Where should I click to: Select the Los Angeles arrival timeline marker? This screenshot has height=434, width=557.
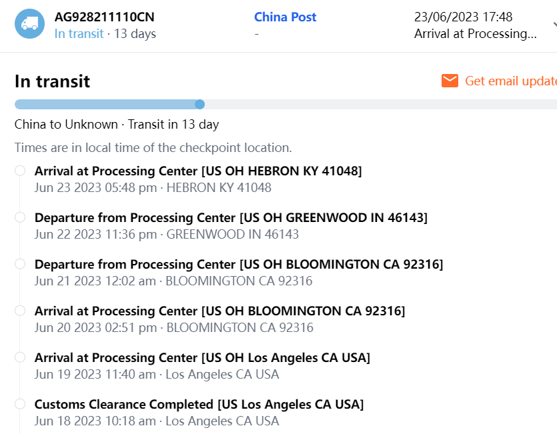20,357
